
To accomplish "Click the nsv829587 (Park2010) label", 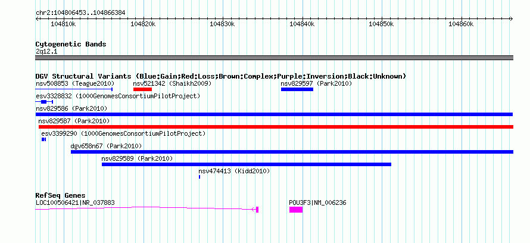I will pyautogui.click(x=74, y=121).
